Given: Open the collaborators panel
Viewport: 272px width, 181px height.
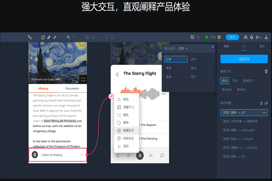Looking at the screenshot, I should click(246, 37).
